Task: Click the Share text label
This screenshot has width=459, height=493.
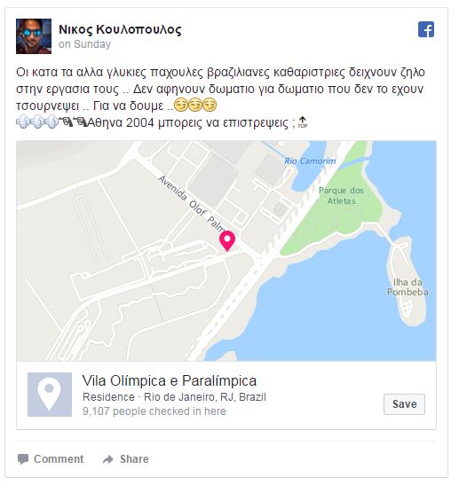Action: pos(134,459)
